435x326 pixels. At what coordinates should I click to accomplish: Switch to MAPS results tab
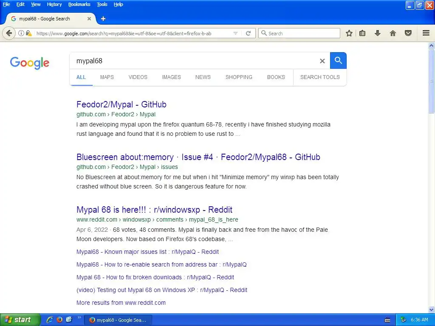[107, 77]
